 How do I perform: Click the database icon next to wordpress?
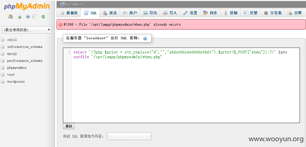coord(3,82)
